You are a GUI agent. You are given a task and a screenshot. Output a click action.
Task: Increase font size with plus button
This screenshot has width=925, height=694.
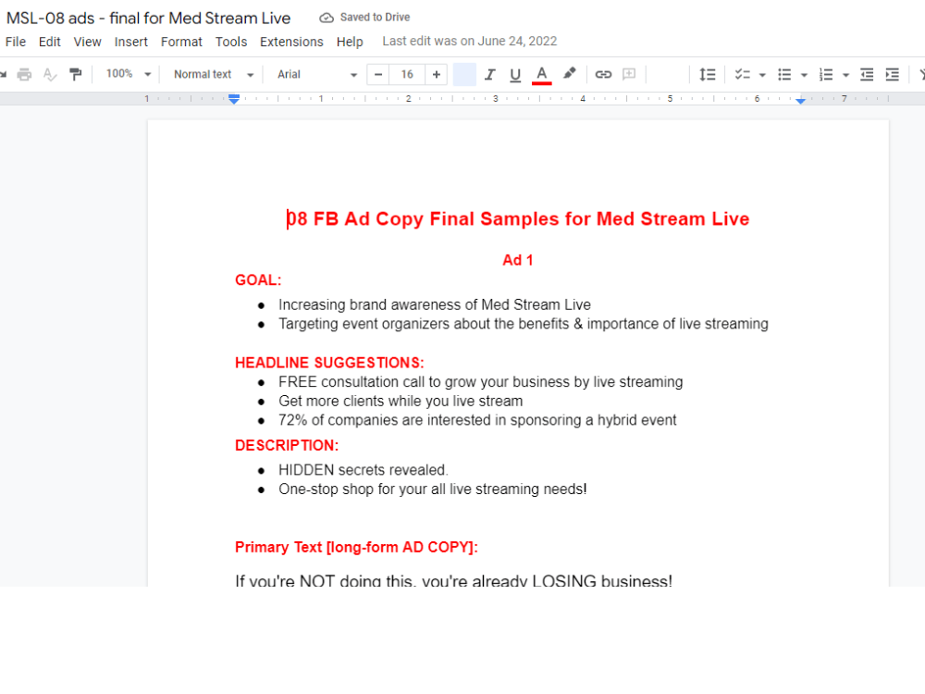click(x=436, y=74)
